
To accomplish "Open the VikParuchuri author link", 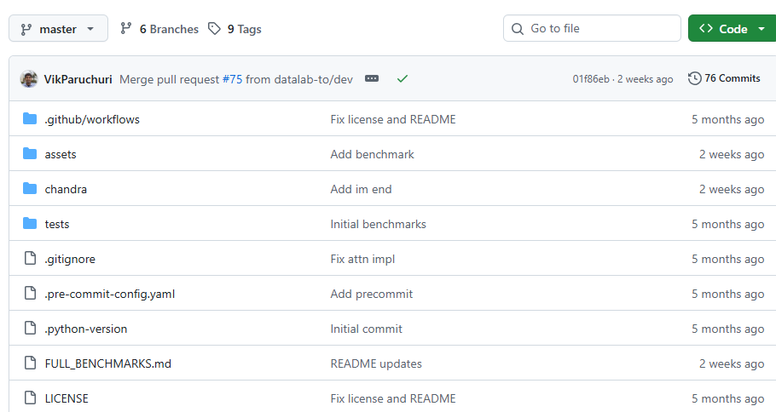I will pyautogui.click(x=78, y=79).
